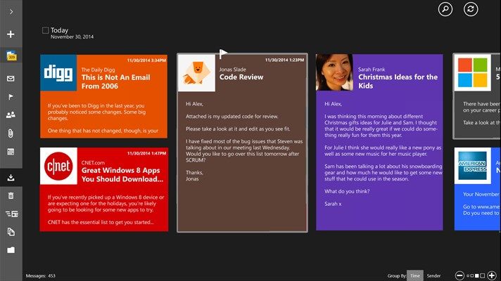The width and height of the screenshot is (501, 281).
Task: Open The Daily Digg email card
Action: (x=104, y=96)
